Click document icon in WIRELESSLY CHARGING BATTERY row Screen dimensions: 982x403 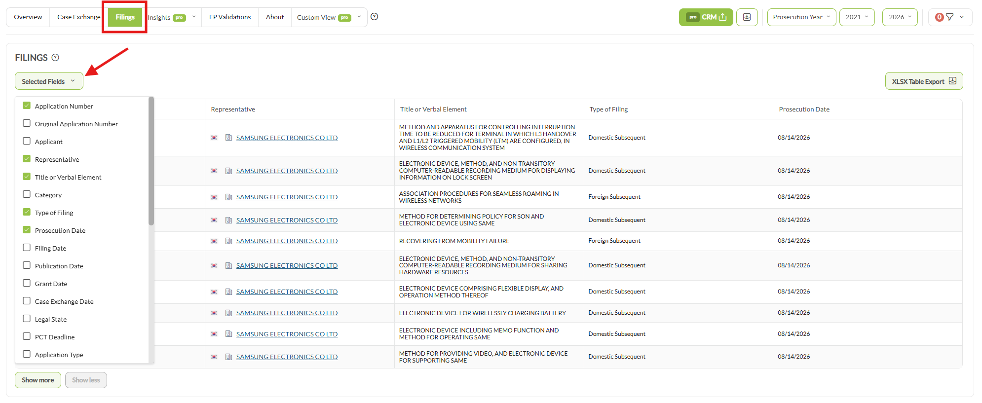point(228,313)
